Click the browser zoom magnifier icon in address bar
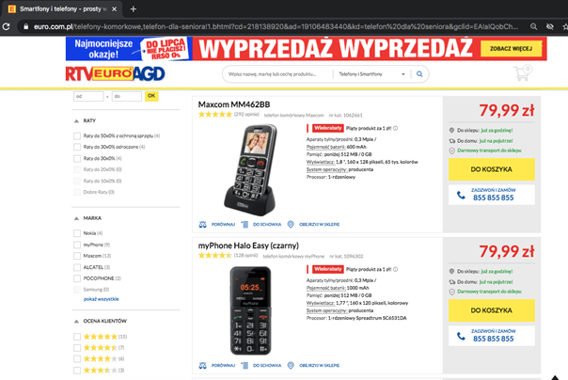The image size is (568, 380). (x=533, y=26)
